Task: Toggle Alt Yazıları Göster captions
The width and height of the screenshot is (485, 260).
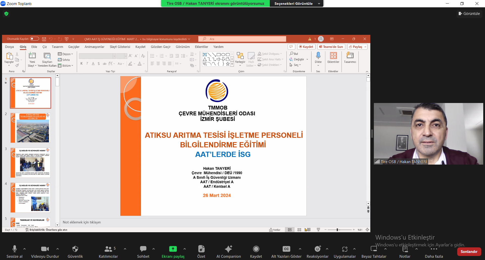Action: 286,249
